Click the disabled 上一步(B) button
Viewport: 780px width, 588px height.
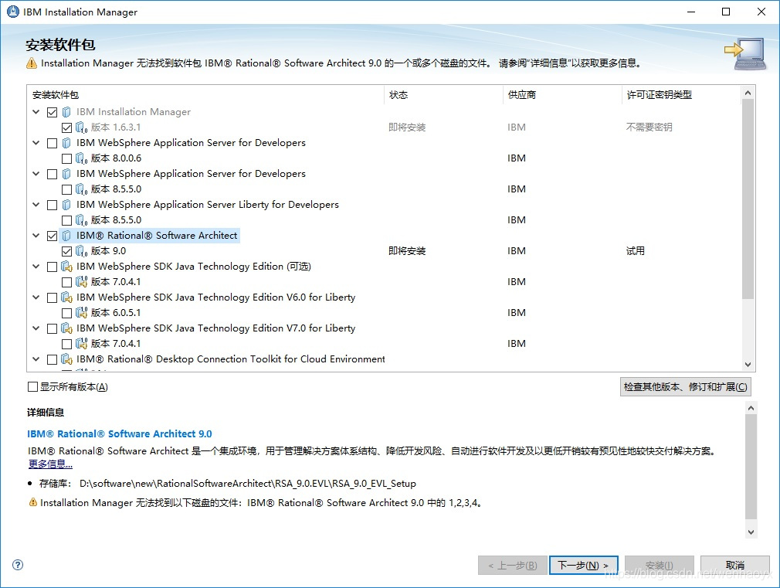(x=512, y=565)
